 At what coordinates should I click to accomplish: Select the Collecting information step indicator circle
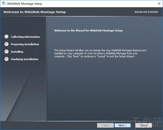tap(7, 37)
